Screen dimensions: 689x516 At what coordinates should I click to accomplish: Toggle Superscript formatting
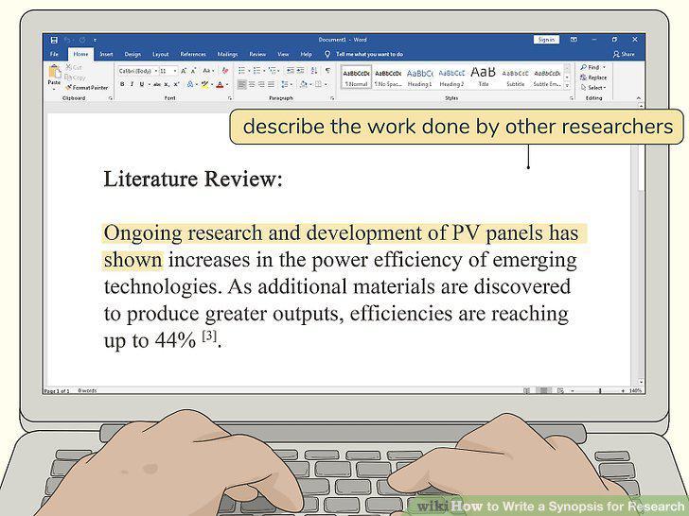pyautogui.click(x=176, y=84)
